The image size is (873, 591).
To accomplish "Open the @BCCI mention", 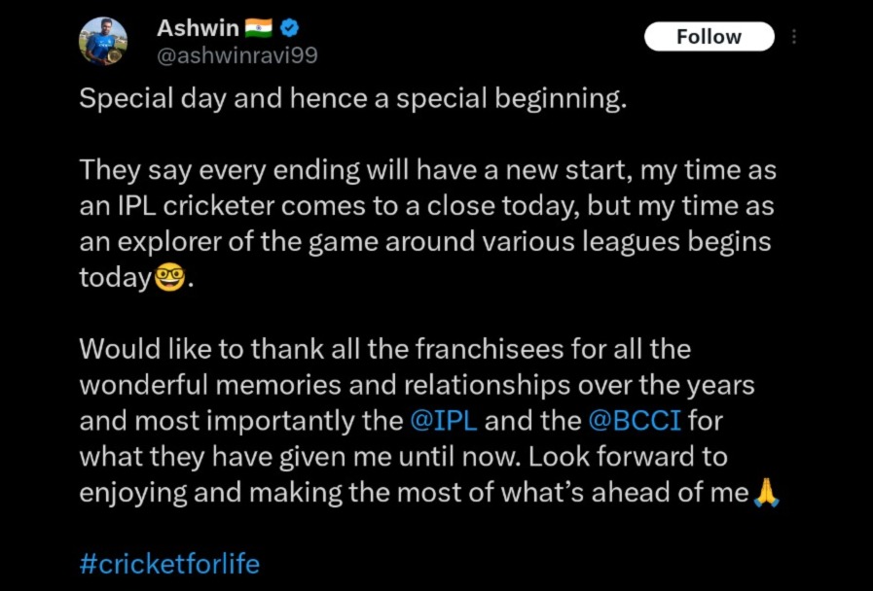I will tap(623, 421).
